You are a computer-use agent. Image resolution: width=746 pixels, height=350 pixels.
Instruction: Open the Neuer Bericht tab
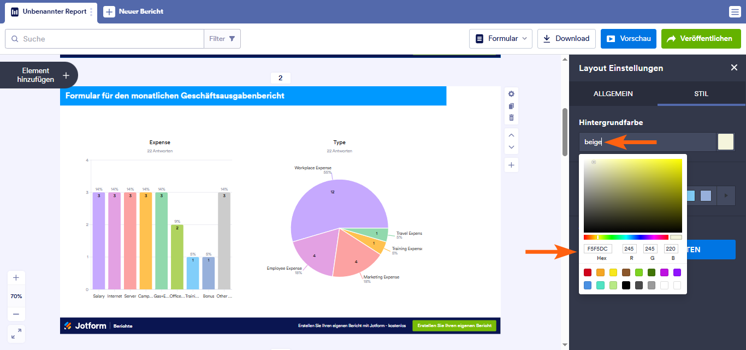click(x=134, y=11)
